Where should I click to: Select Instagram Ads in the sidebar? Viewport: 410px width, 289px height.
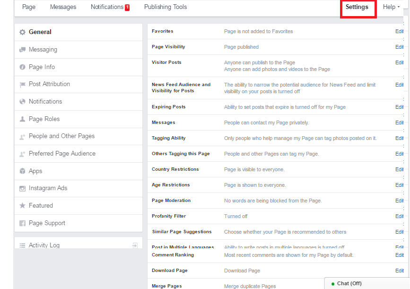[x=79, y=188]
